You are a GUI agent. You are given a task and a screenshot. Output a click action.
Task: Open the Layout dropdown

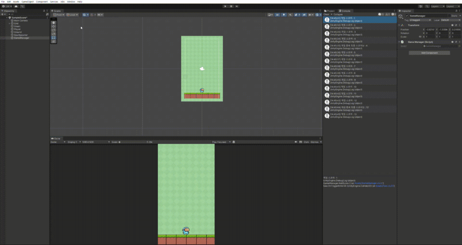click(453, 6)
